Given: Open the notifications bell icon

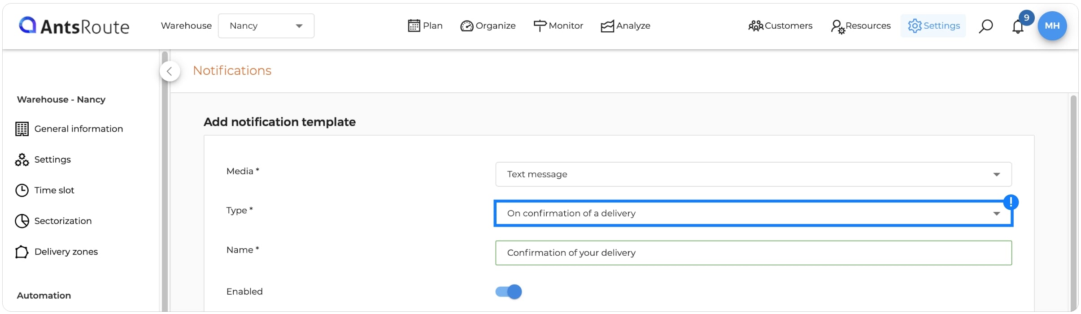Looking at the screenshot, I should click(1018, 26).
